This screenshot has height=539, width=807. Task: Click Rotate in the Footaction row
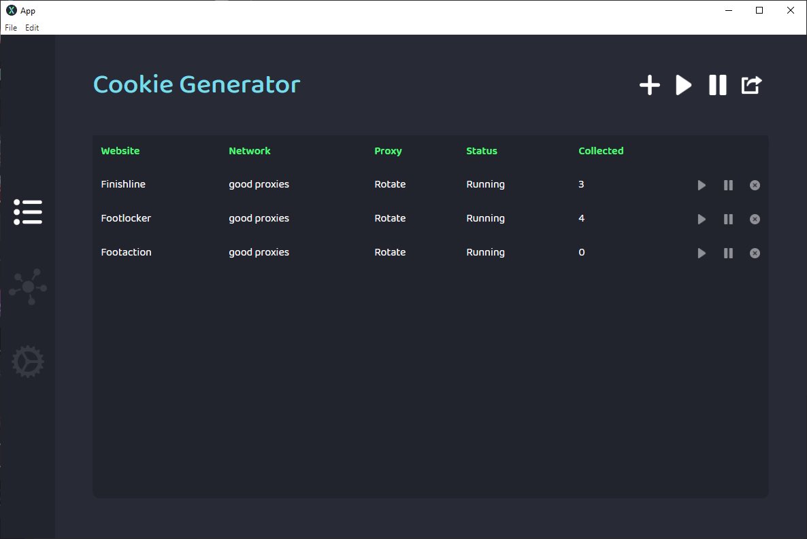click(x=390, y=252)
